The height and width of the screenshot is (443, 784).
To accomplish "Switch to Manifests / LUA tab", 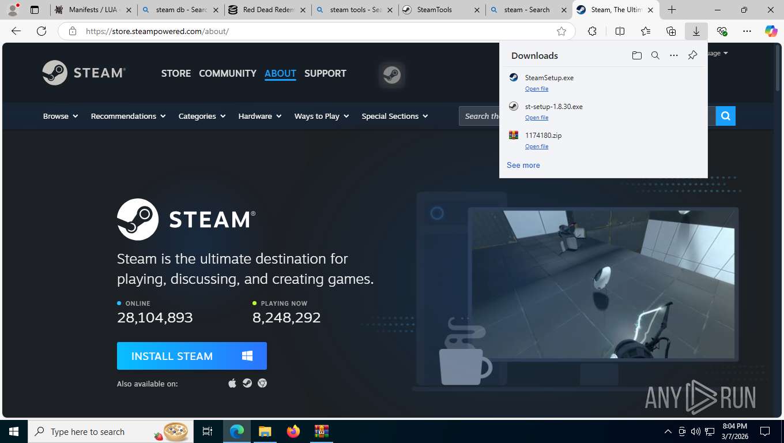I will pyautogui.click(x=94, y=10).
